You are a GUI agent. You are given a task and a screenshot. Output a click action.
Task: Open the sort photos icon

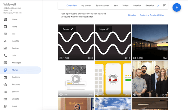point(164,5)
